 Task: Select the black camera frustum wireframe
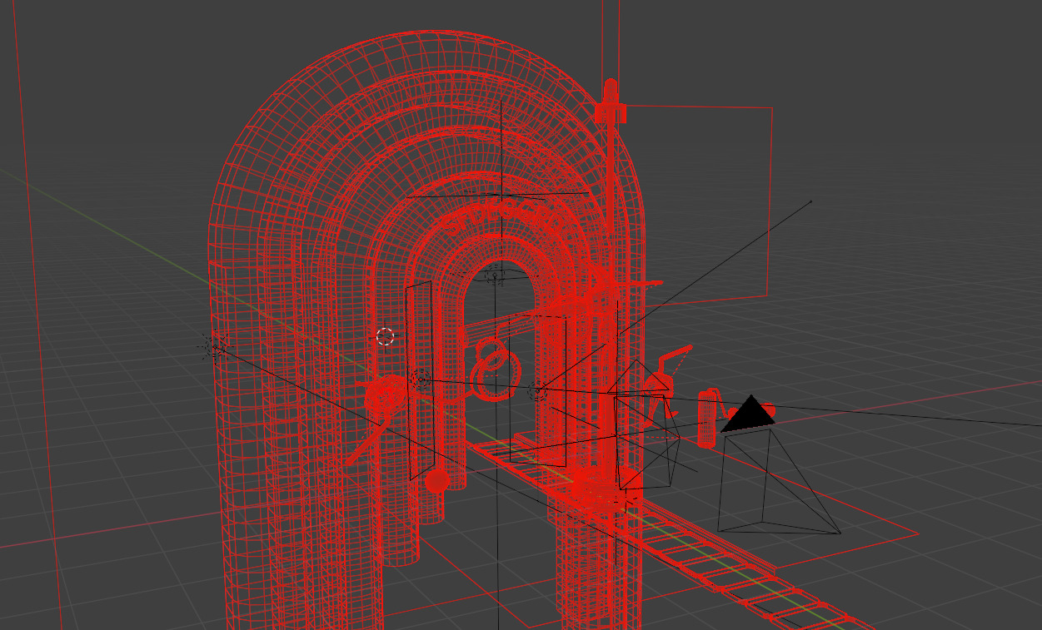coord(779,481)
